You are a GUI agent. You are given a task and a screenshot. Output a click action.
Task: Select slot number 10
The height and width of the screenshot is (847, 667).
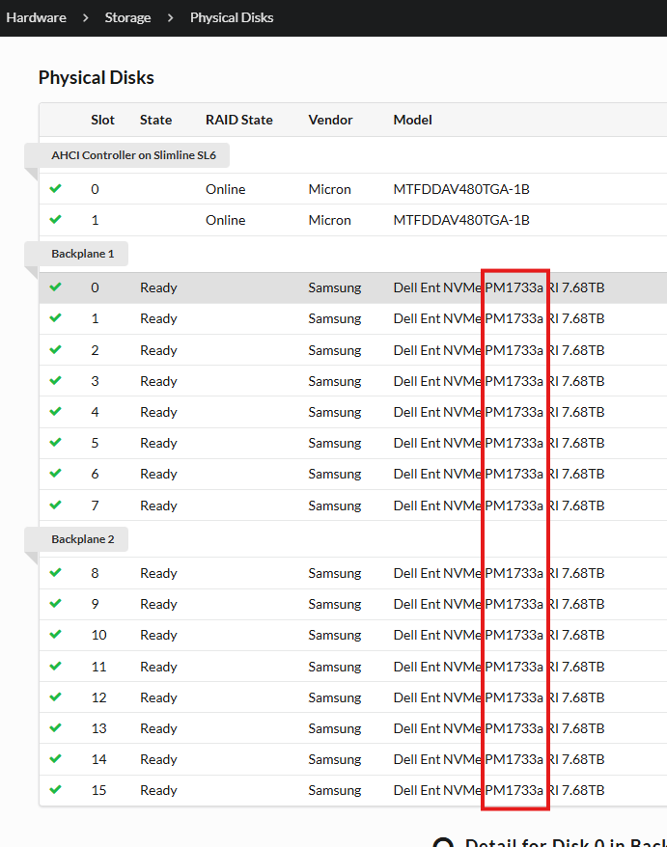pos(98,635)
